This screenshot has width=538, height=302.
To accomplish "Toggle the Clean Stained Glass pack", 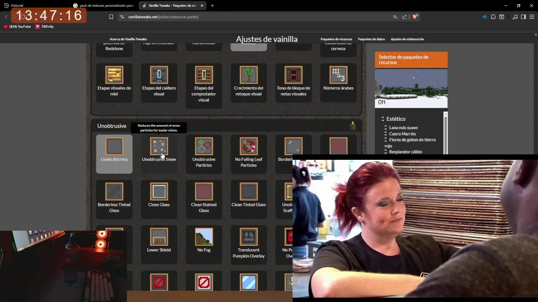I will (204, 199).
